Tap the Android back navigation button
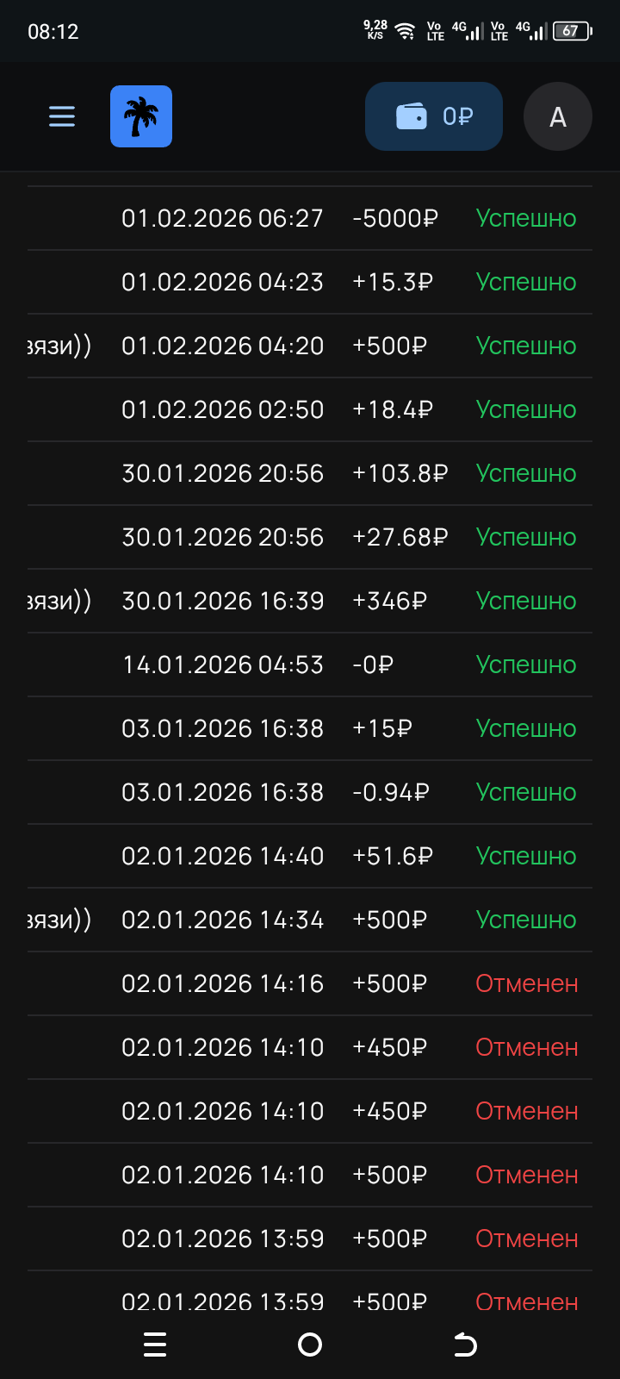620x1379 pixels. point(465,1345)
